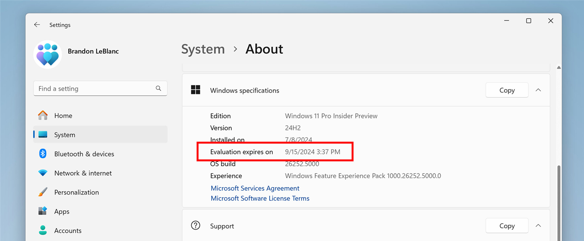The image size is (584, 241).
Task: Click the Support section heading text
Action: tap(222, 226)
